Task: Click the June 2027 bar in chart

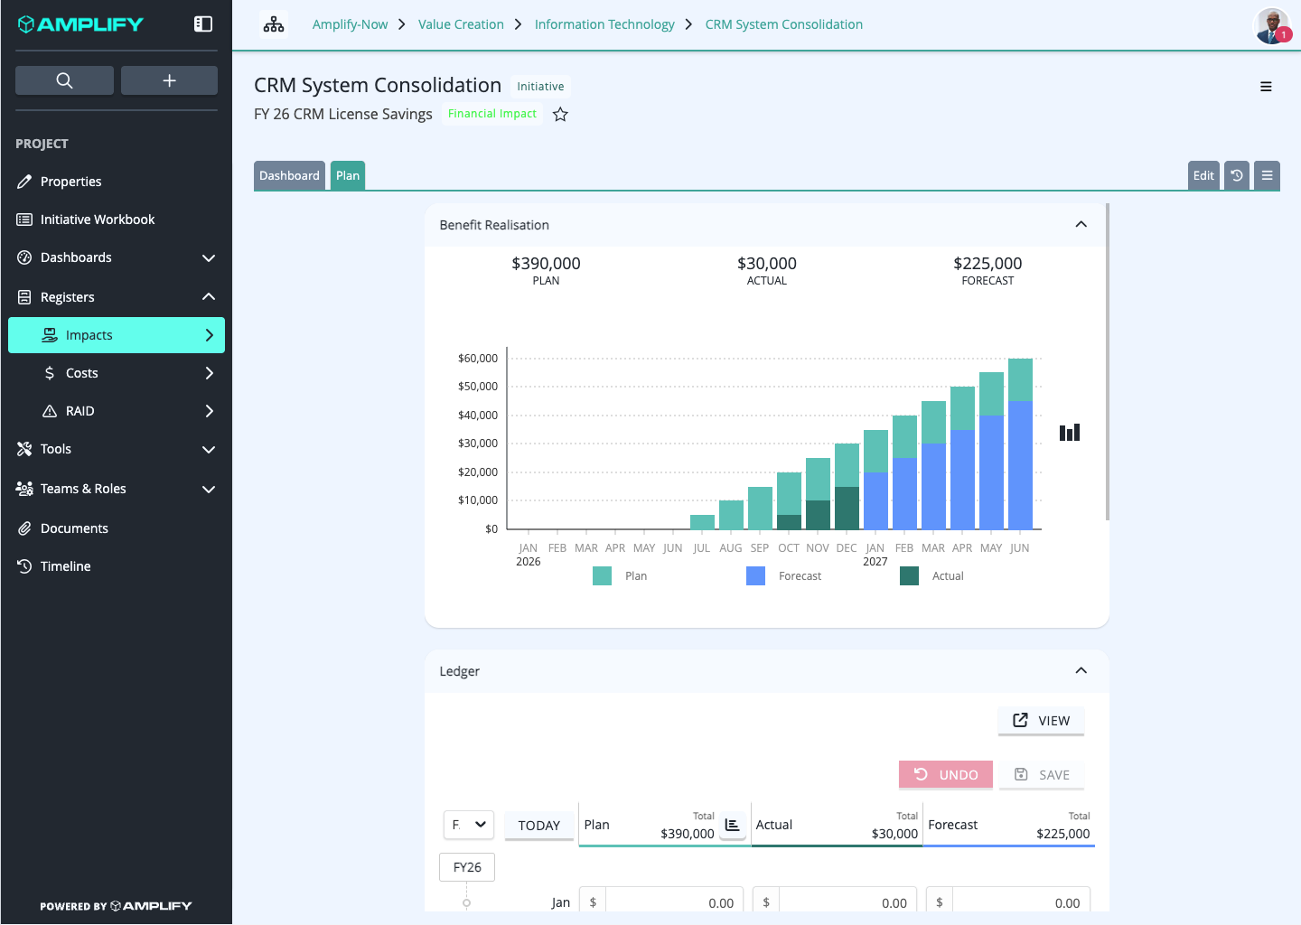Action: pos(1020,444)
